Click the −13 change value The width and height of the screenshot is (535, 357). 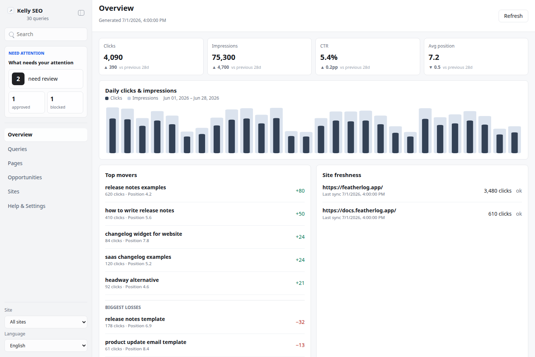[x=300, y=345]
